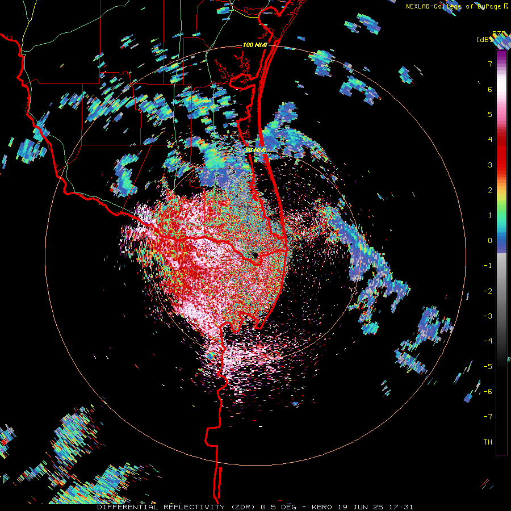Click the TH threshold label on the color scale
The width and height of the screenshot is (511, 511).
click(488, 442)
